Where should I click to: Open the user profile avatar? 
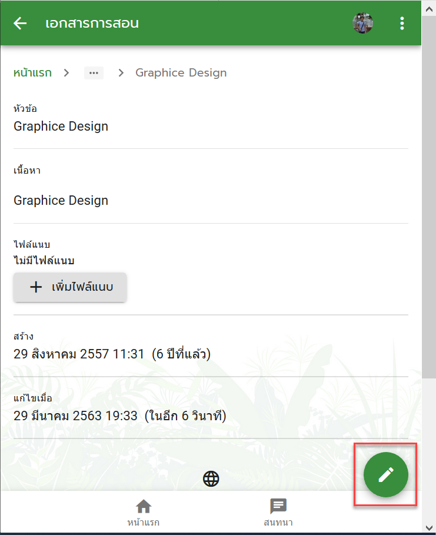pyautogui.click(x=362, y=23)
